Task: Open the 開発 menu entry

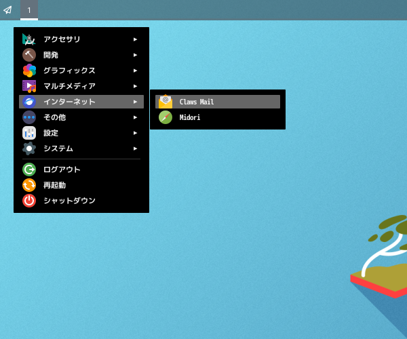Action: pos(81,55)
